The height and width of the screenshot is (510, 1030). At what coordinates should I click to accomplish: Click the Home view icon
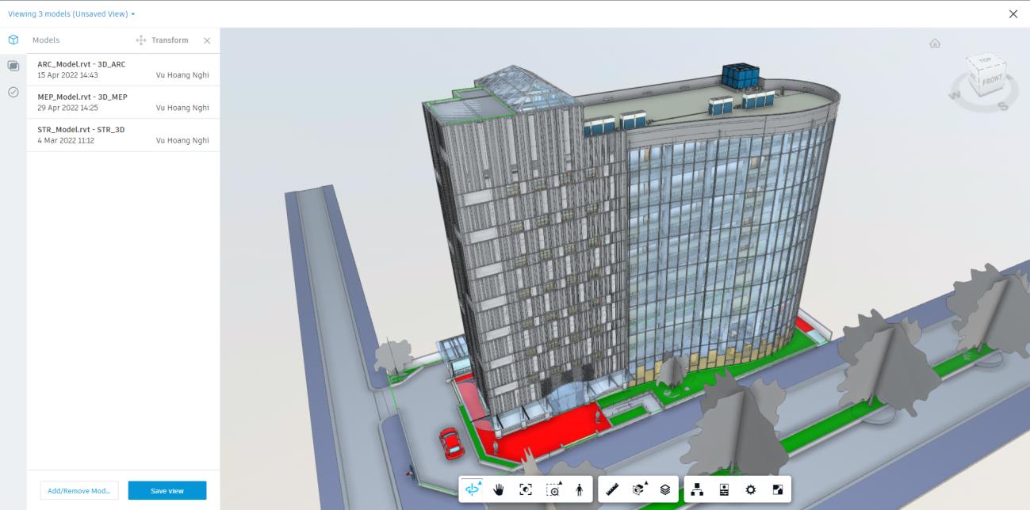tap(935, 44)
